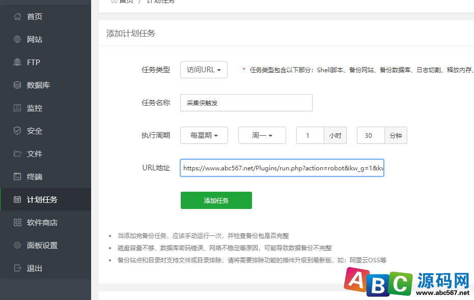474x300 pixels.
Task: Click the home icon beside 首页
Action: coord(17,17)
